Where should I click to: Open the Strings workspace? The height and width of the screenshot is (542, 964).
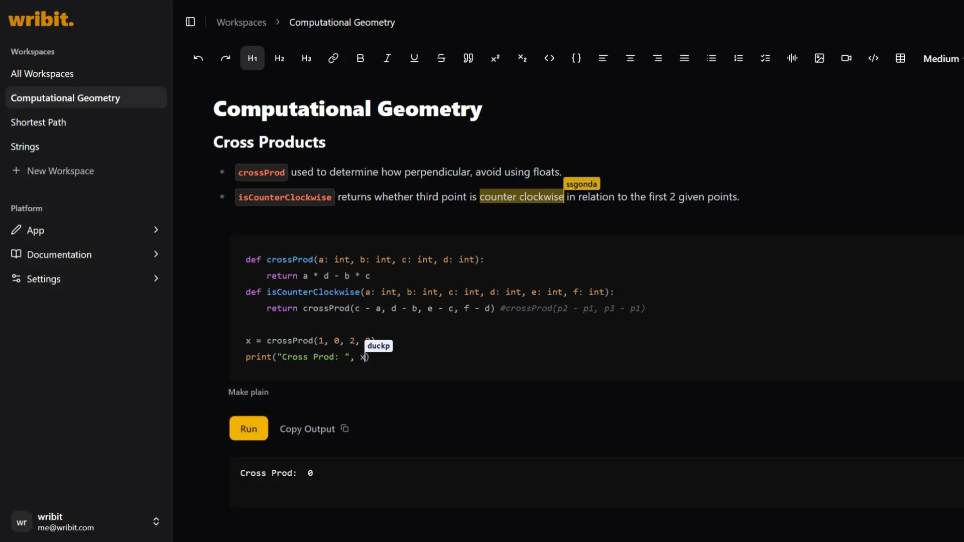[x=25, y=147]
